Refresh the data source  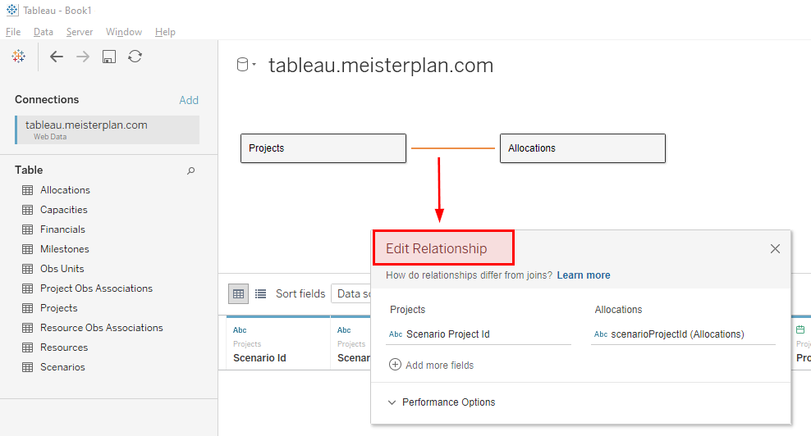(135, 57)
